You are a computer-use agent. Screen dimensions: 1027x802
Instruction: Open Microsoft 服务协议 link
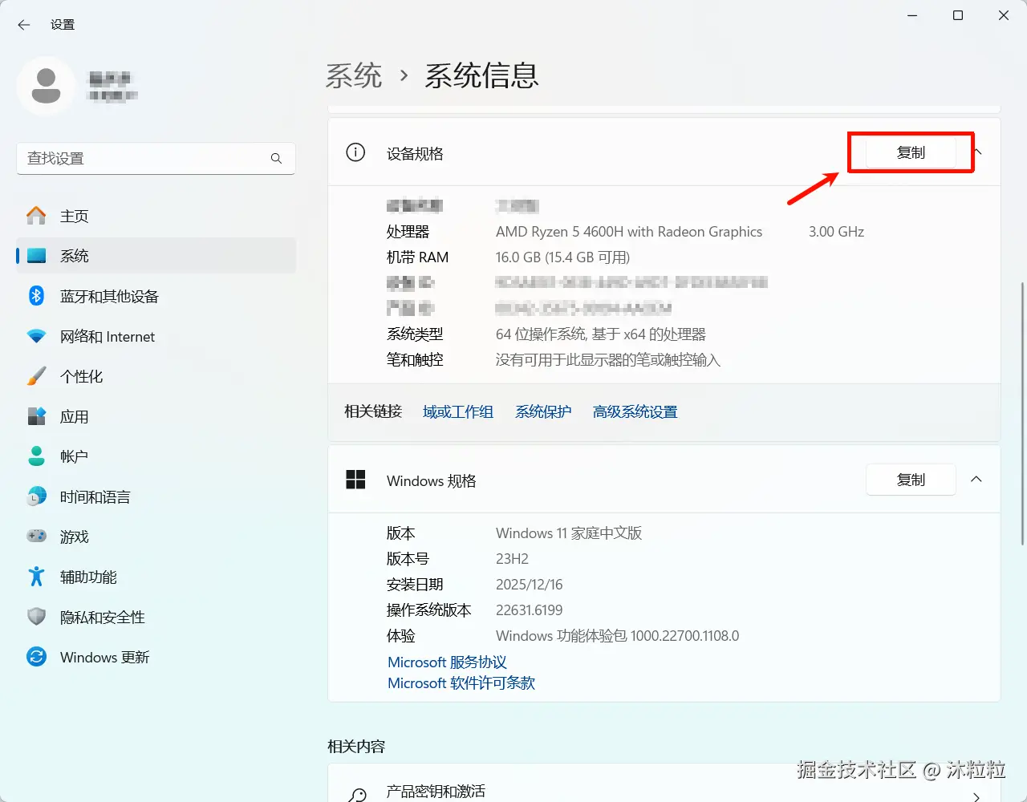[447, 662]
